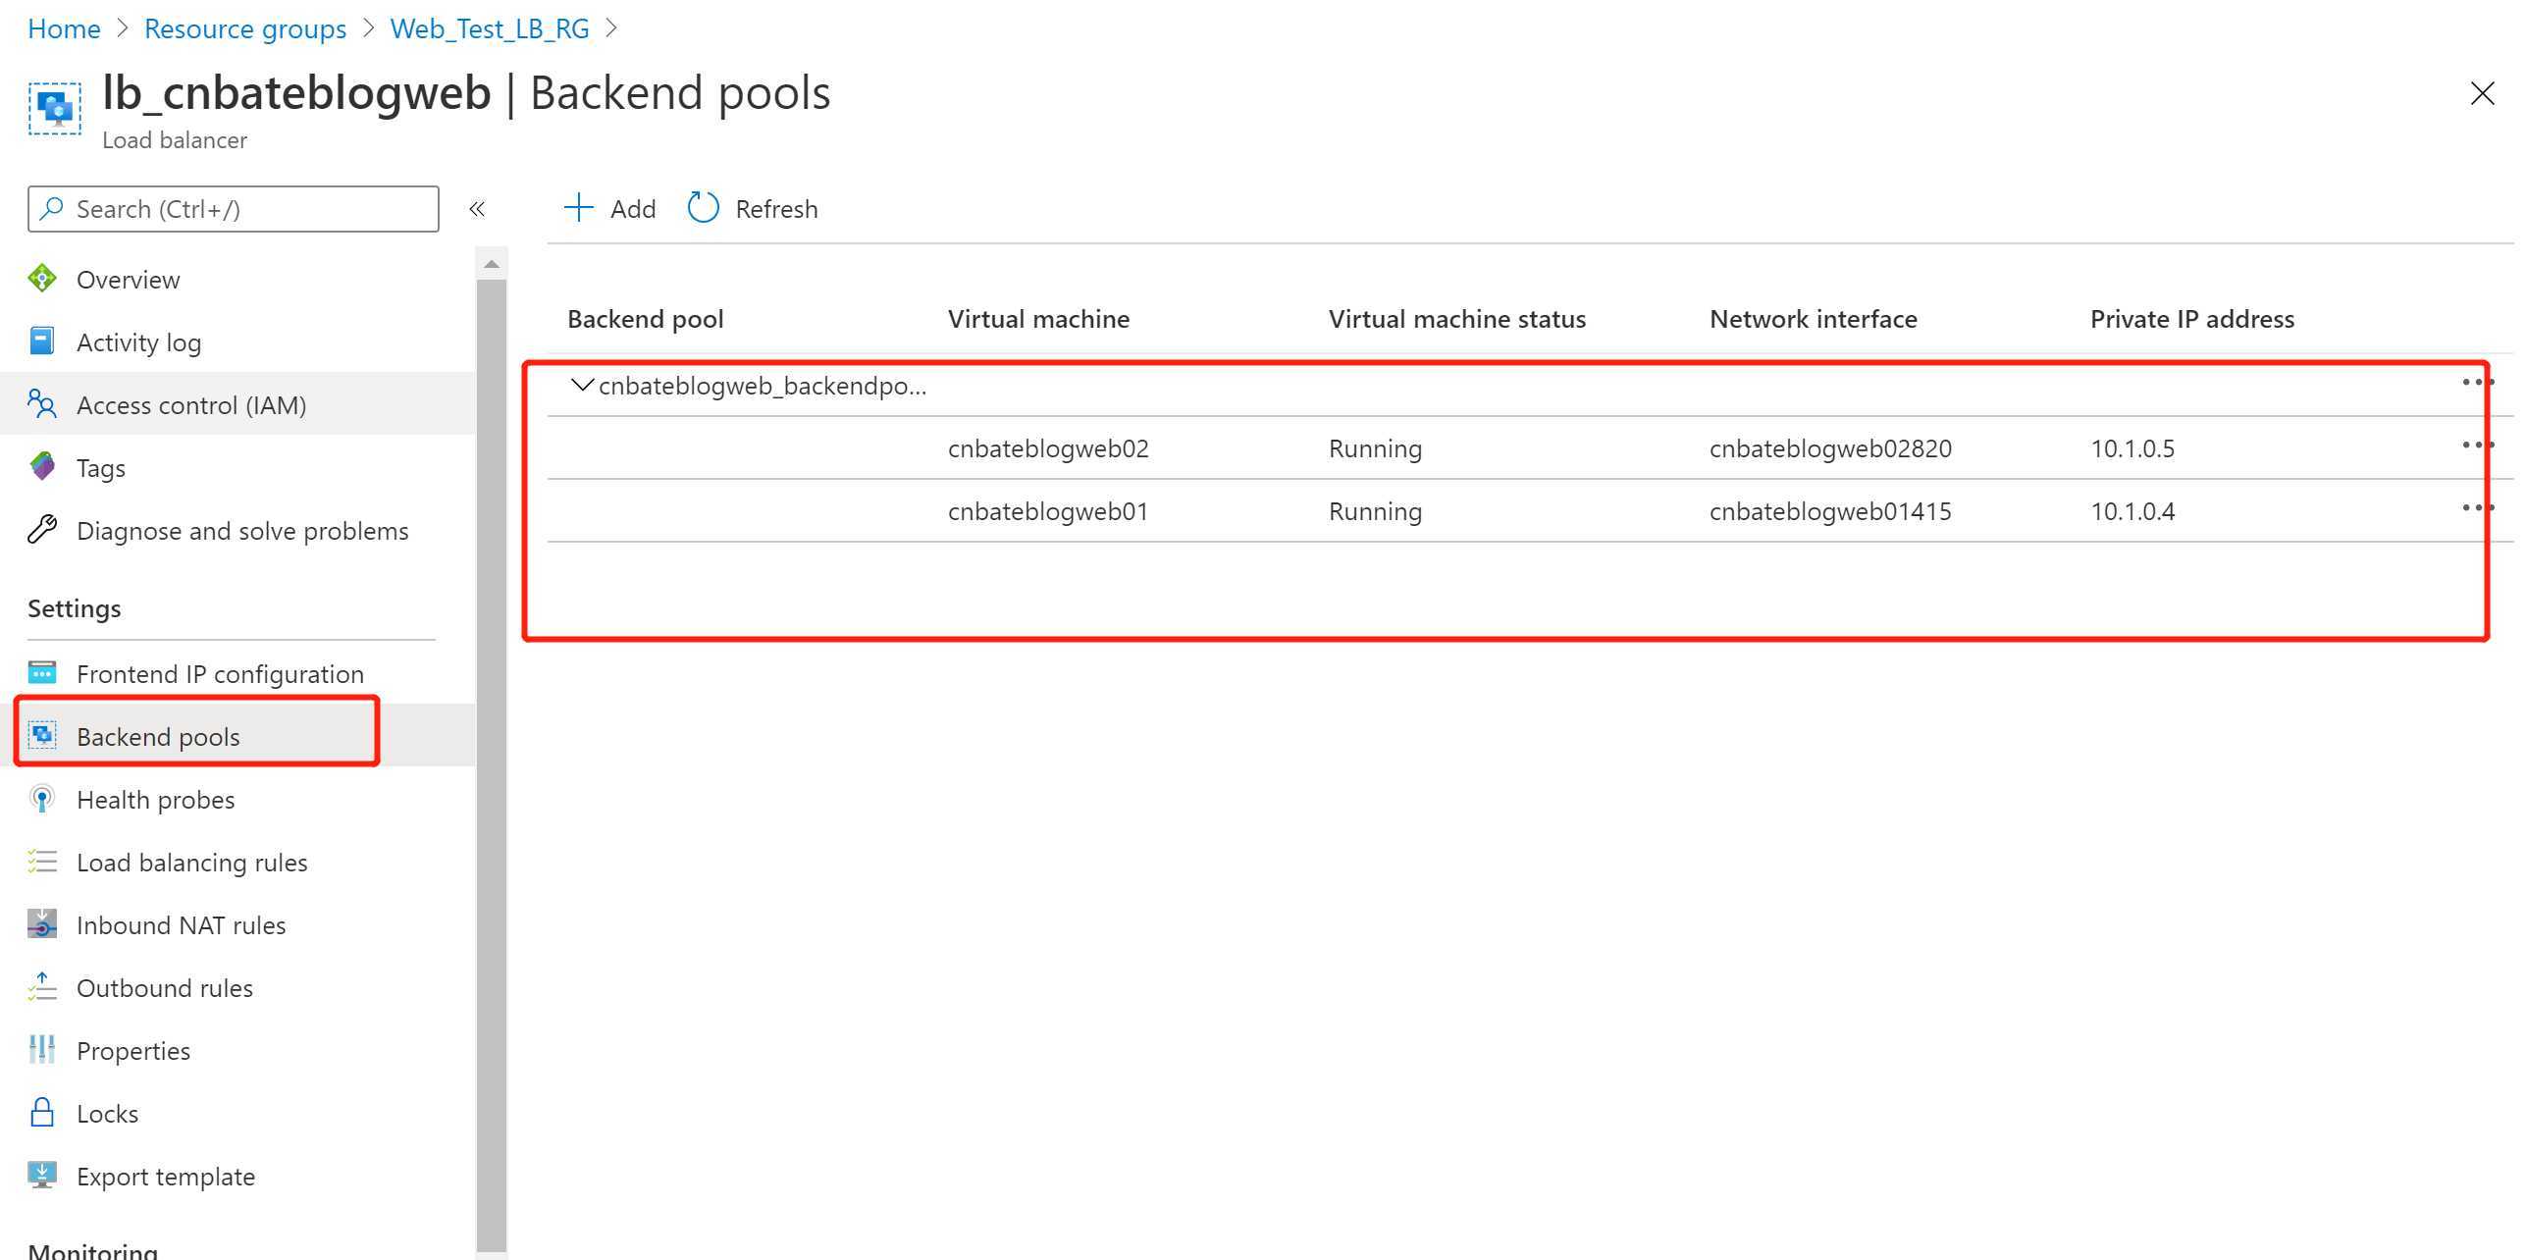This screenshot has width=2527, height=1260.
Task: Click the Virtual machine column header
Action: click(x=1038, y=319)
